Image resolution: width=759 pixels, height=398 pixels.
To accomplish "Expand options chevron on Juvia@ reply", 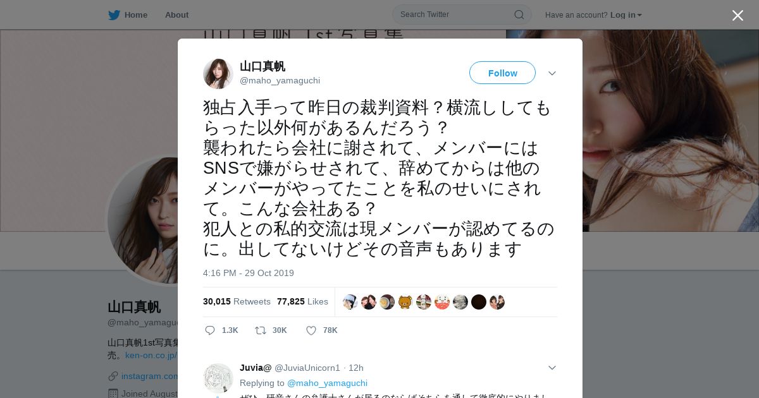I will tap(552, 368).
